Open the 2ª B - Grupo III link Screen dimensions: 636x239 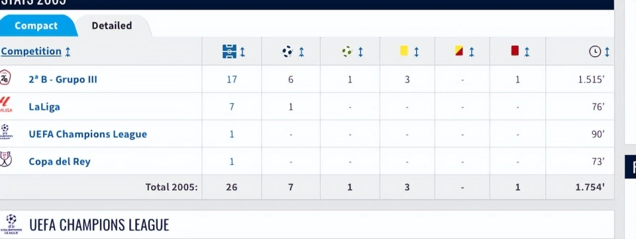pyautogui.click(x=63, y=79)
